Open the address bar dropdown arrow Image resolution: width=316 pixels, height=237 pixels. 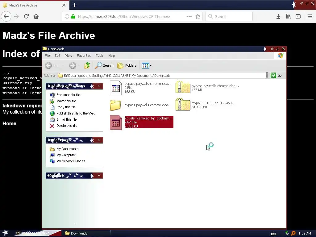pos(267,75)
